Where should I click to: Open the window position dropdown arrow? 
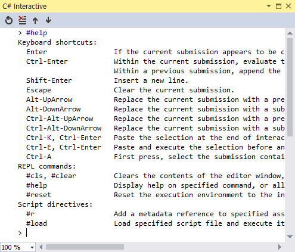[269, 6]
